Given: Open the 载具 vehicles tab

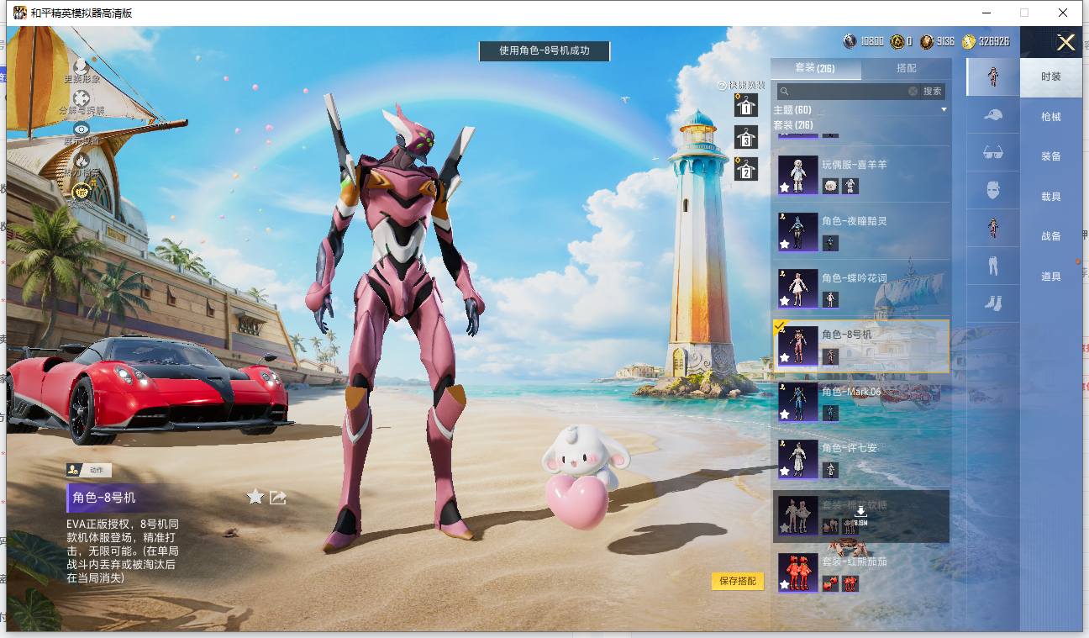Looking at the screenshot, I should [x=1051, y=197].
